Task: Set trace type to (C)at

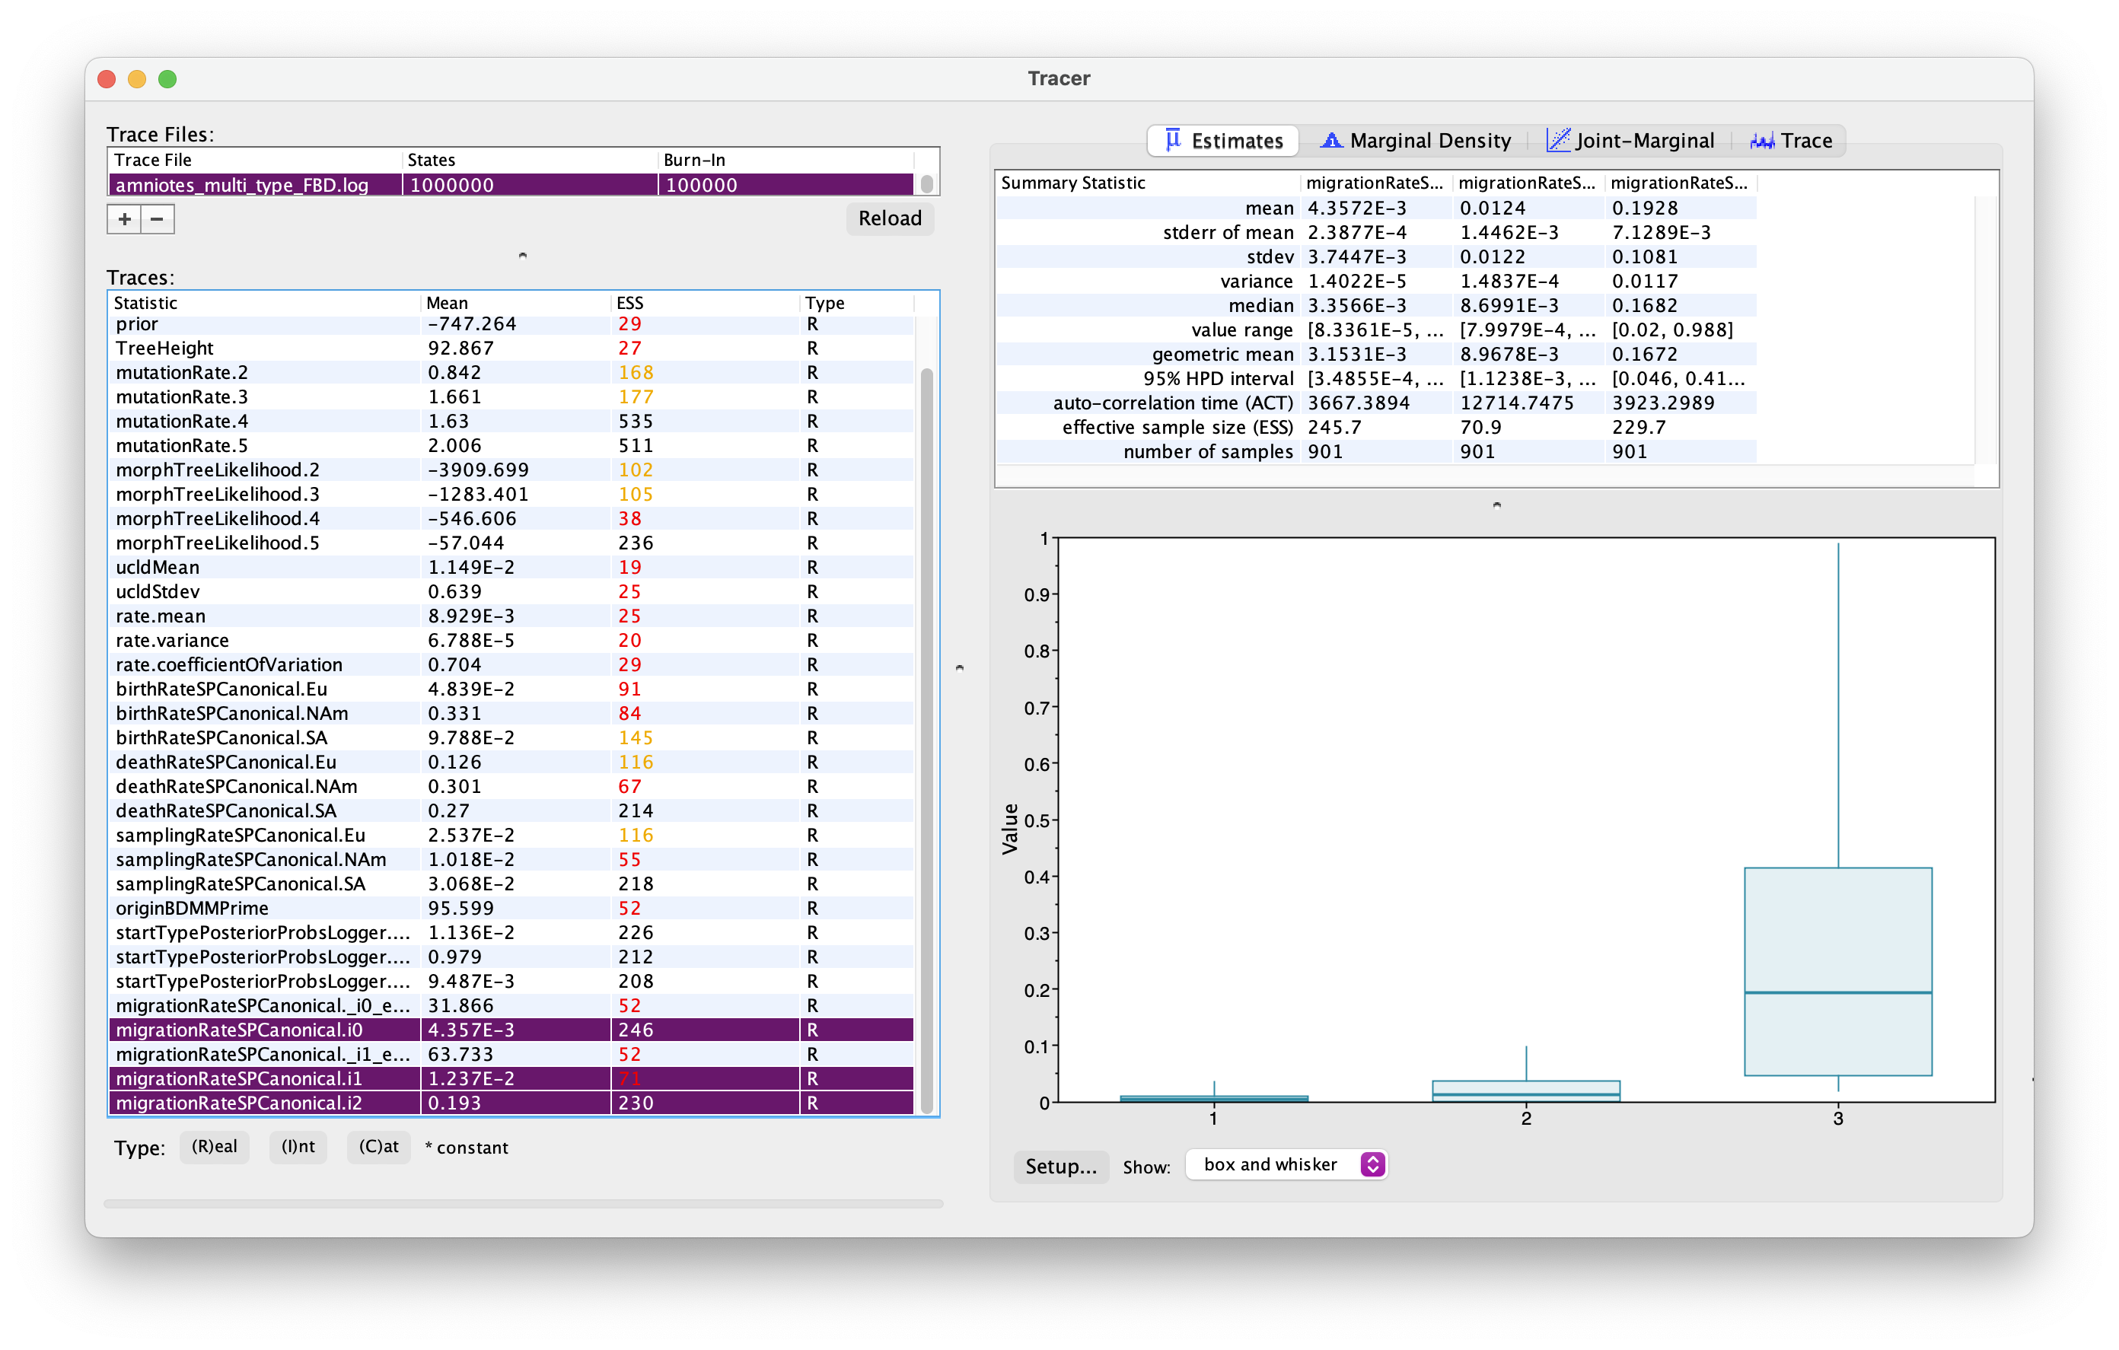Action: [378, 1147]
